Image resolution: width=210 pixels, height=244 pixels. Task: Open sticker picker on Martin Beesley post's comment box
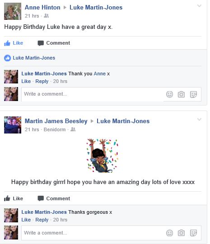(x=193, y=233)
